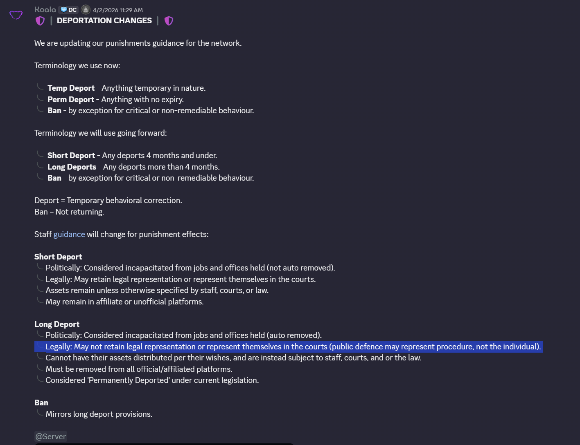Viewport: 580px width, 445px height.
Task: Click the bold "Temp Deport" term
Action: pyautogui.click(x=71, y=88)
